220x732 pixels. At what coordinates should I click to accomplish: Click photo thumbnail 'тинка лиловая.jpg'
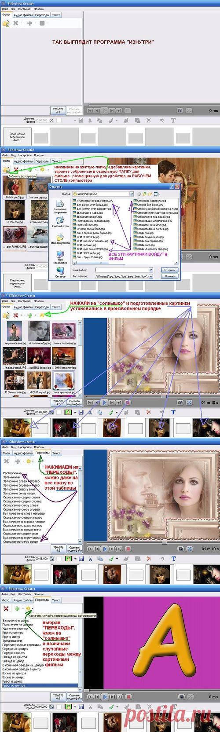(x=64, y=332)
